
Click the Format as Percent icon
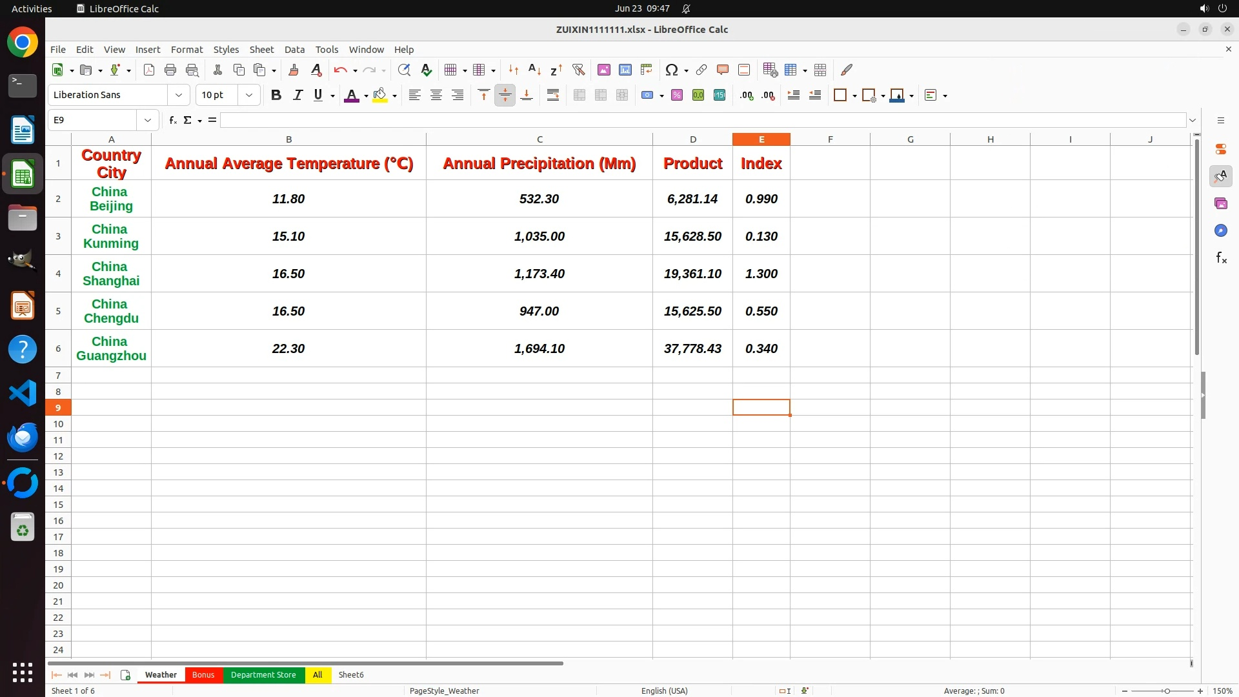(x=676, y=96)
